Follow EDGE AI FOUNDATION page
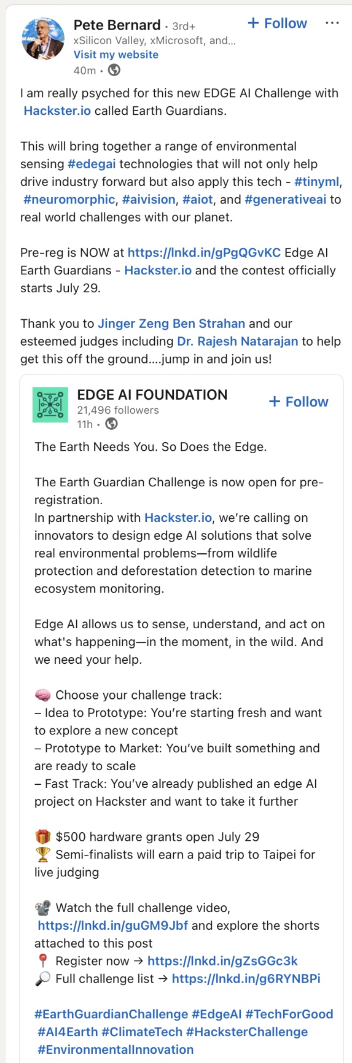 299,402
